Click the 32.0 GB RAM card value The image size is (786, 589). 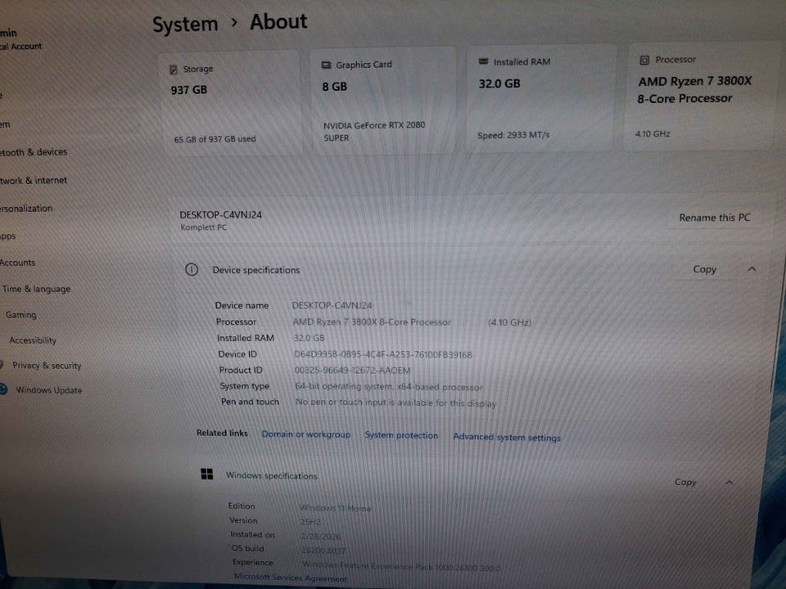(499, 83)
